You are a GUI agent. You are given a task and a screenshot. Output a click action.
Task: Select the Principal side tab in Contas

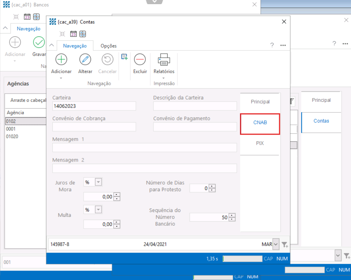(x=260, y=102)
